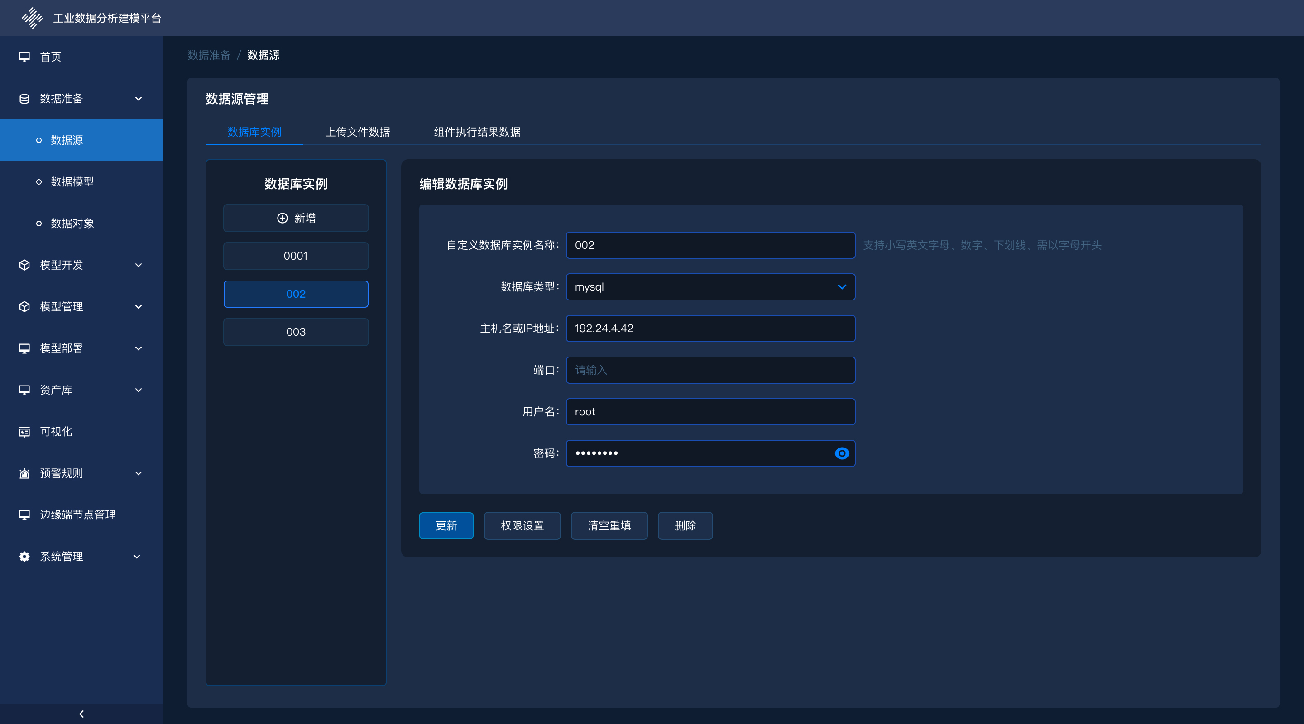The image size is (1304, 724).
Task: Click the 模型开发 cube icon
Action: 24,265
